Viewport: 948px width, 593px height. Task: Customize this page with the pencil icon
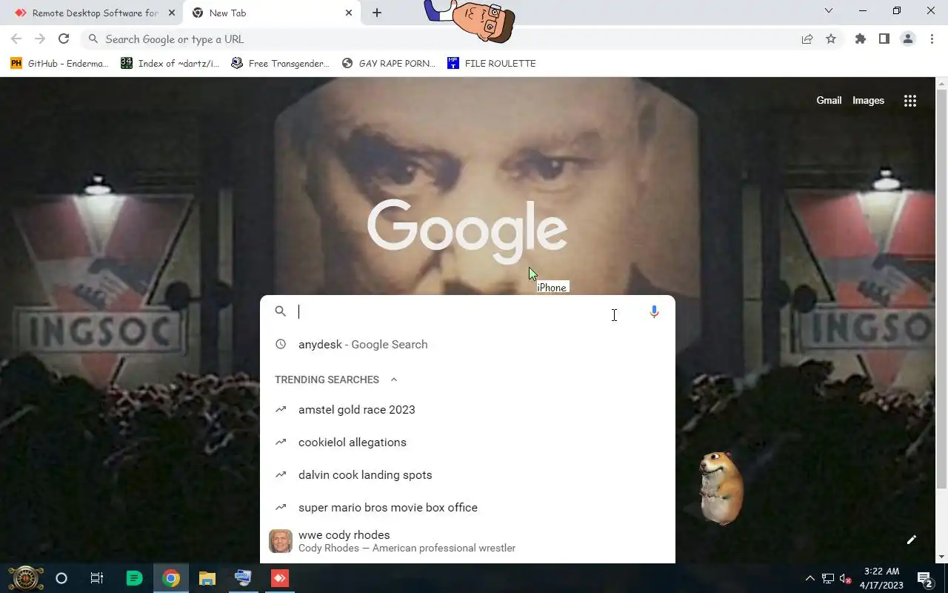point(912,540)
